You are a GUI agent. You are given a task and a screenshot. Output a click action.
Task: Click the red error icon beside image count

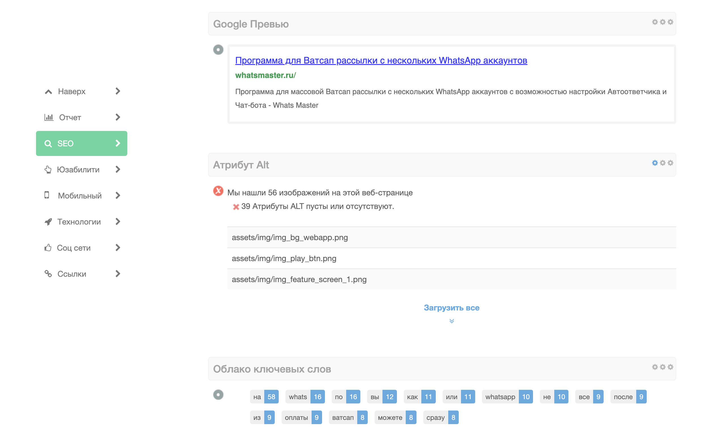point(218,191)
